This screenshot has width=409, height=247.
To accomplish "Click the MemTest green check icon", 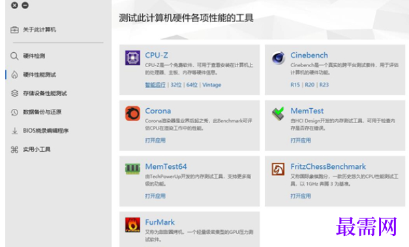I will [x=278, y=113].
